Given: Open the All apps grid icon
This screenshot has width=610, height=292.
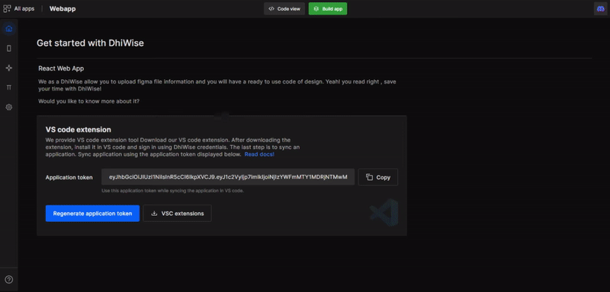Looking at the screenshot, I should pos(7,8).
